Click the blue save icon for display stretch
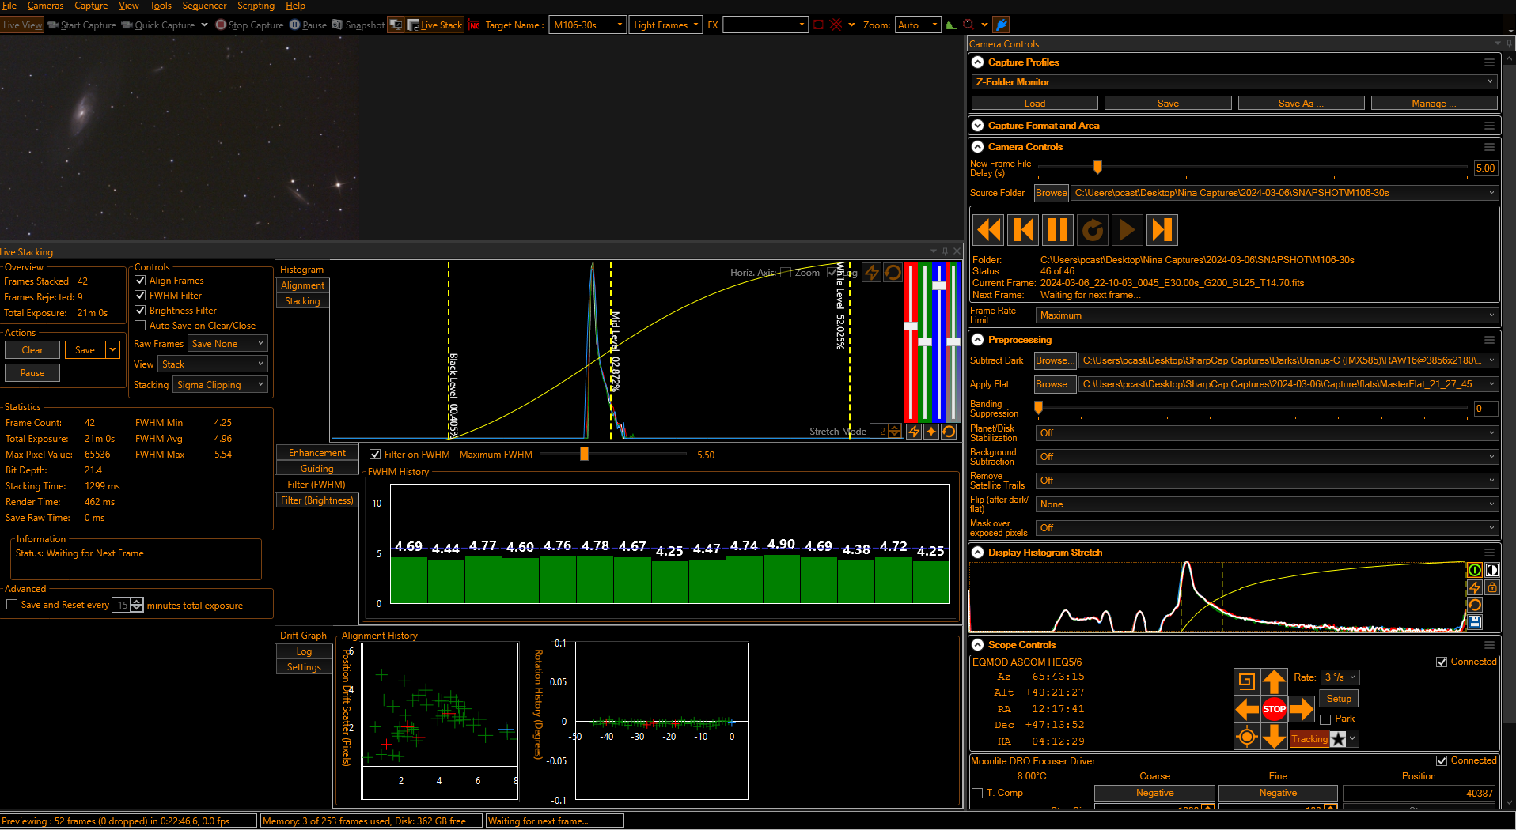 [x=1475, y=622]
